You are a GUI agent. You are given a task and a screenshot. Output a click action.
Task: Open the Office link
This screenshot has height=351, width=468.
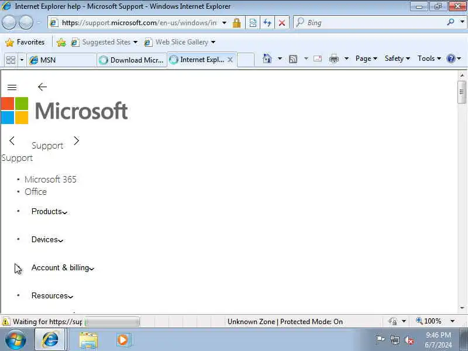coord(36,192)
